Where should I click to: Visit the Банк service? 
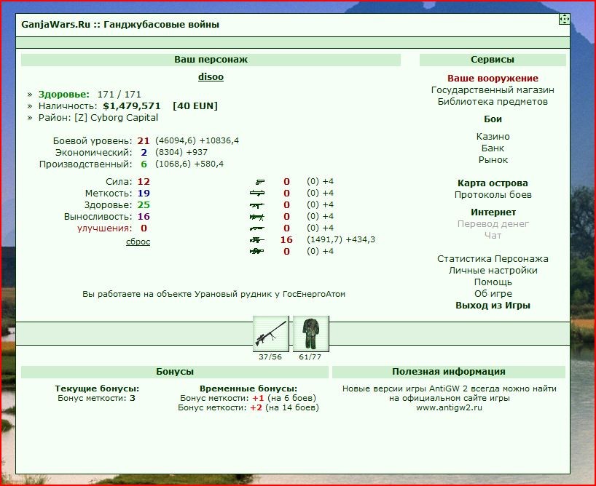(x=493, y=148)
